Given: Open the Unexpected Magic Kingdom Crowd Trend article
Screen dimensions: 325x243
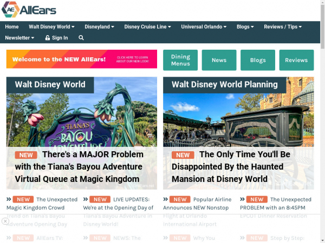Looking at the screenshot, I should [x=42, y=212].
